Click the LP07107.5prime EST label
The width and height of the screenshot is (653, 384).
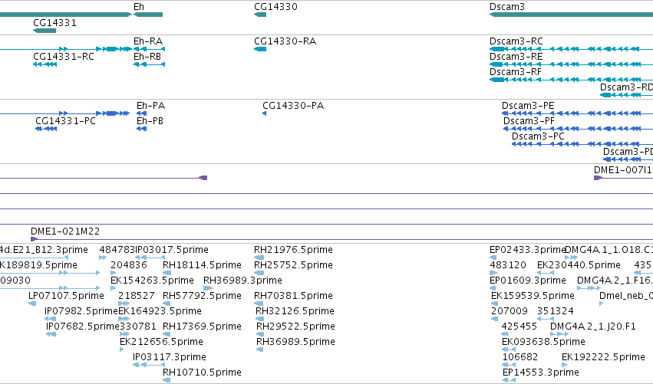click(x=66, y=296)
